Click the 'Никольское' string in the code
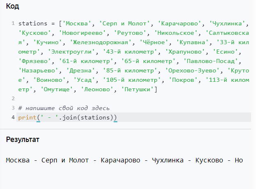Viewport: 256px width, 189px height. coord(176,33)
